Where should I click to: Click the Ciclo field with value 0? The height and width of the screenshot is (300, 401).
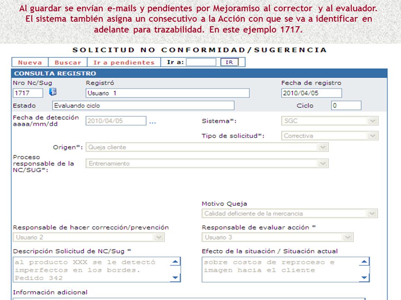pyautogui.click(x=346, y=105)
